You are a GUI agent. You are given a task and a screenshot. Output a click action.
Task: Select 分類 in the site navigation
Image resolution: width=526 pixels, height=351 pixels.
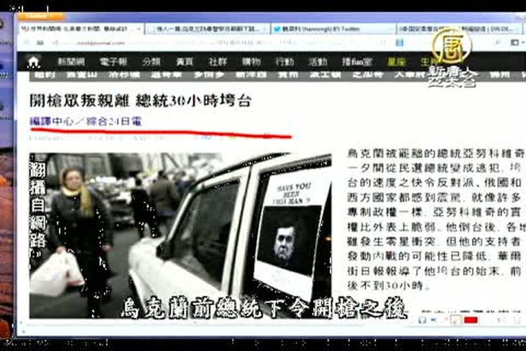point(151,61)
